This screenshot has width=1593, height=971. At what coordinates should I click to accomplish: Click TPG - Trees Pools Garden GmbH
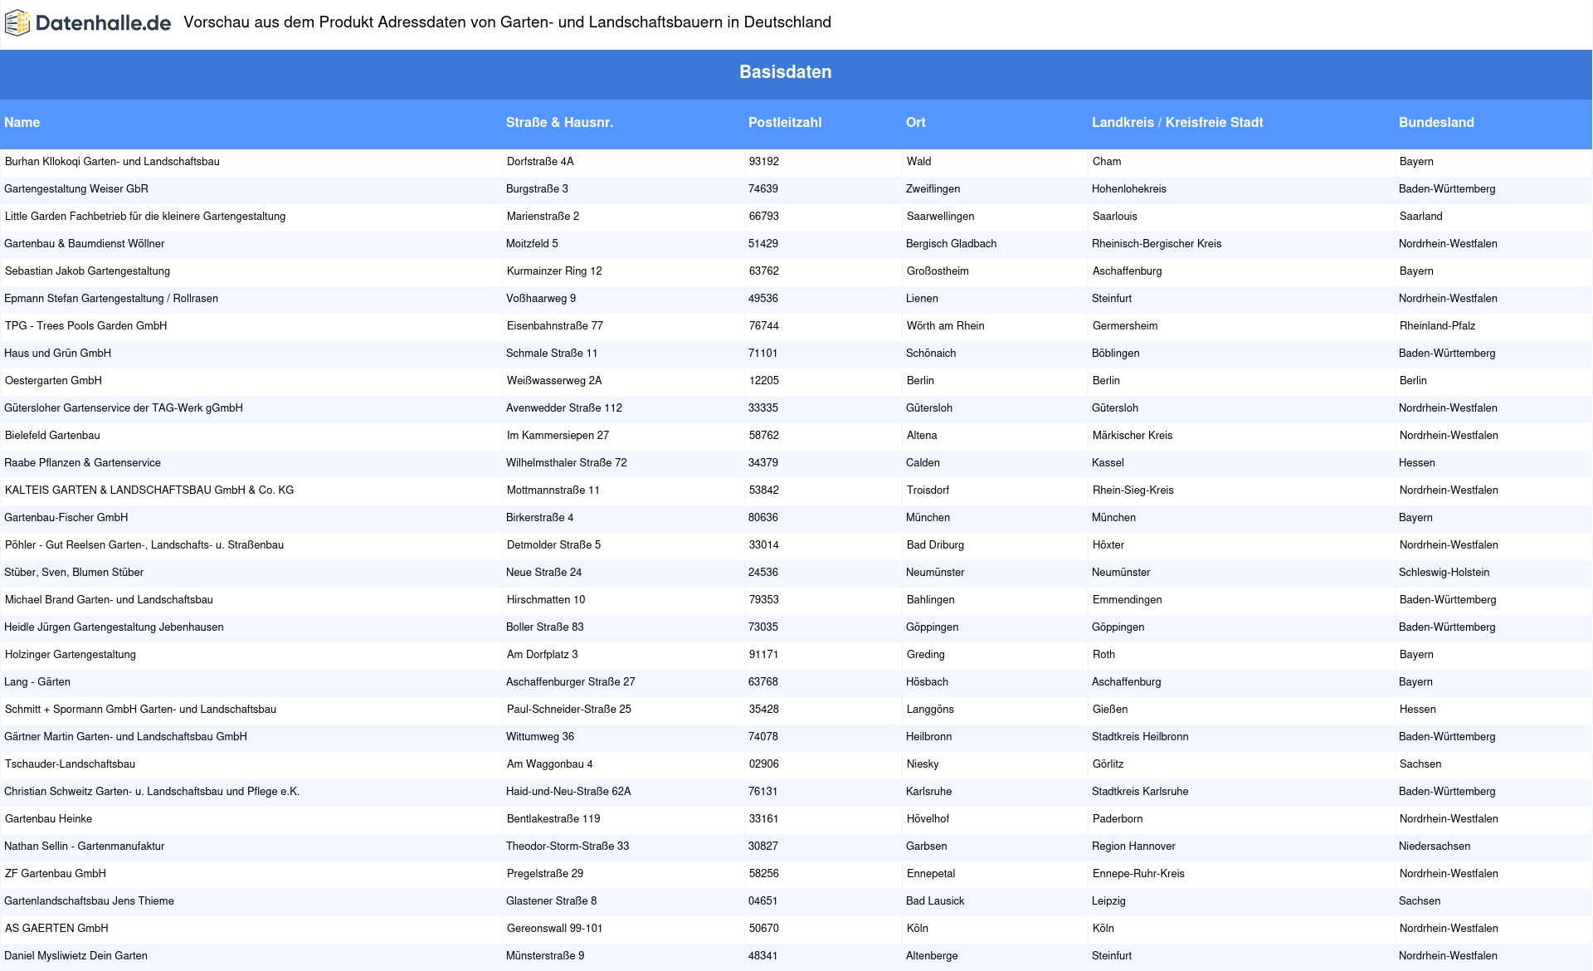tap(86, 326)
